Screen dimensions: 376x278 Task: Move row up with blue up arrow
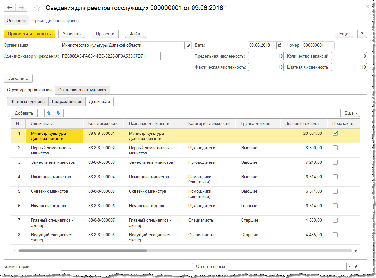(x=49, y=113)
